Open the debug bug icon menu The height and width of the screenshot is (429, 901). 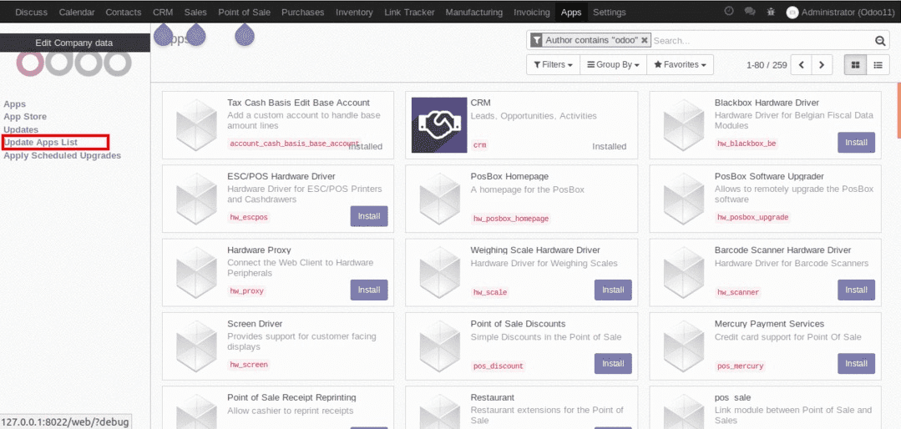click(771, 11)
